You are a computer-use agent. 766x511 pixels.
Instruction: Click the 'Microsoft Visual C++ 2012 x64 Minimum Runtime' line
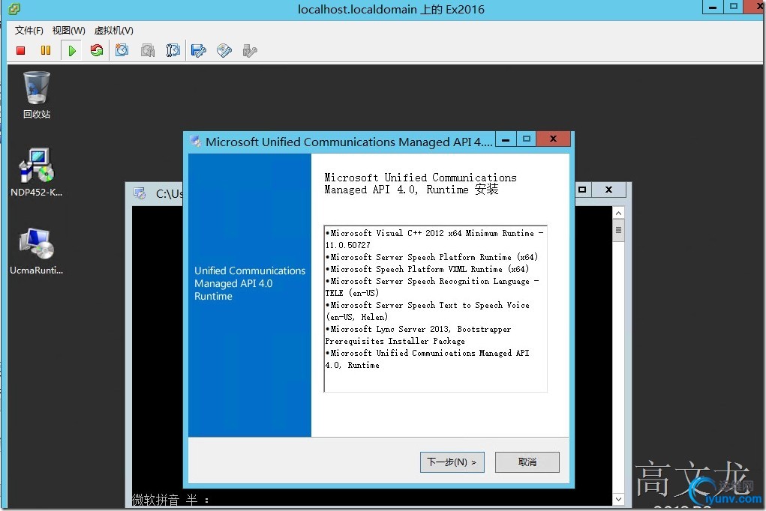click(434, 239)
